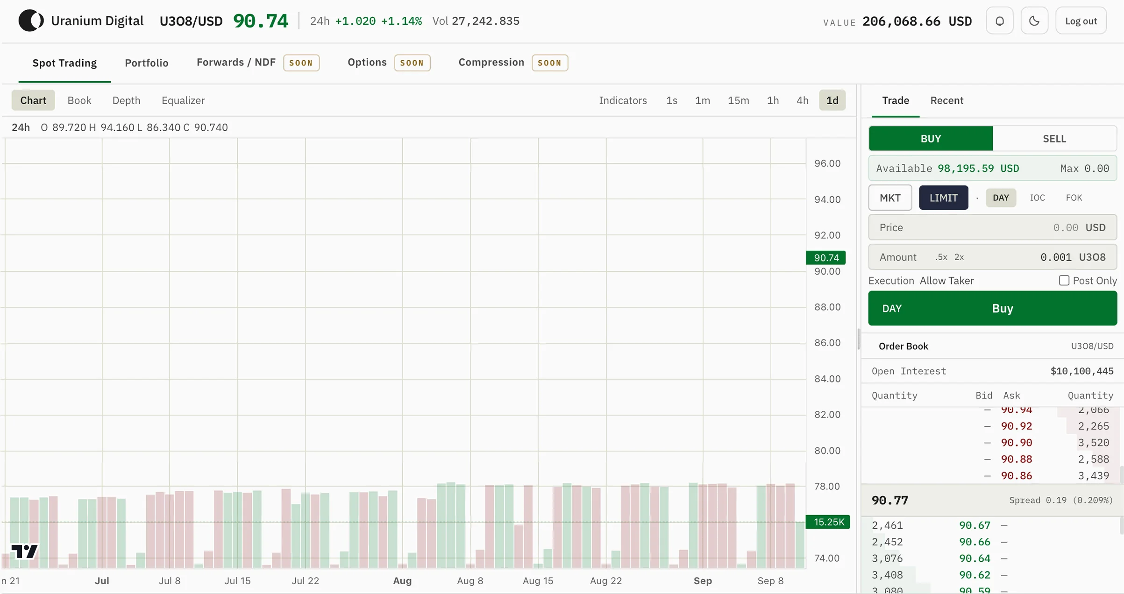Screen dimensions: 1124x594
Task: Set chart interval to 4h
Action: tap(802, 100)
